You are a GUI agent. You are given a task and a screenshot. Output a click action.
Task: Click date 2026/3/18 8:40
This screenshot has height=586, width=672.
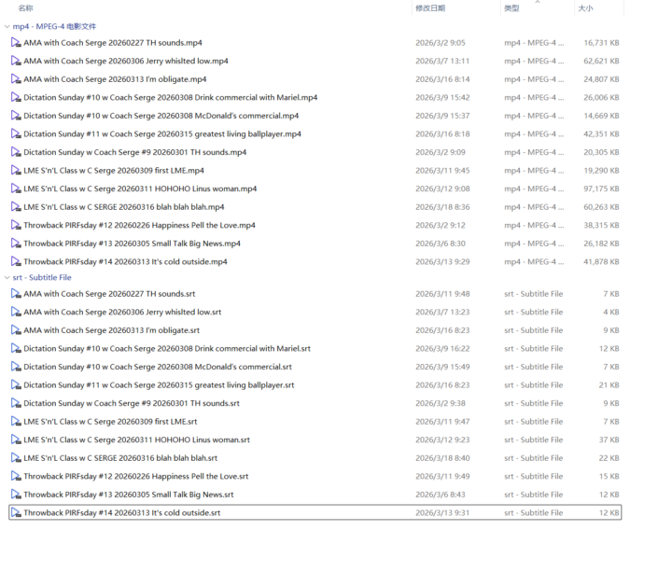[x=442, y=458]
